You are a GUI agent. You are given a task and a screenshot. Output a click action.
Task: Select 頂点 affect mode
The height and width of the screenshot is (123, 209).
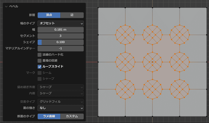49,15
